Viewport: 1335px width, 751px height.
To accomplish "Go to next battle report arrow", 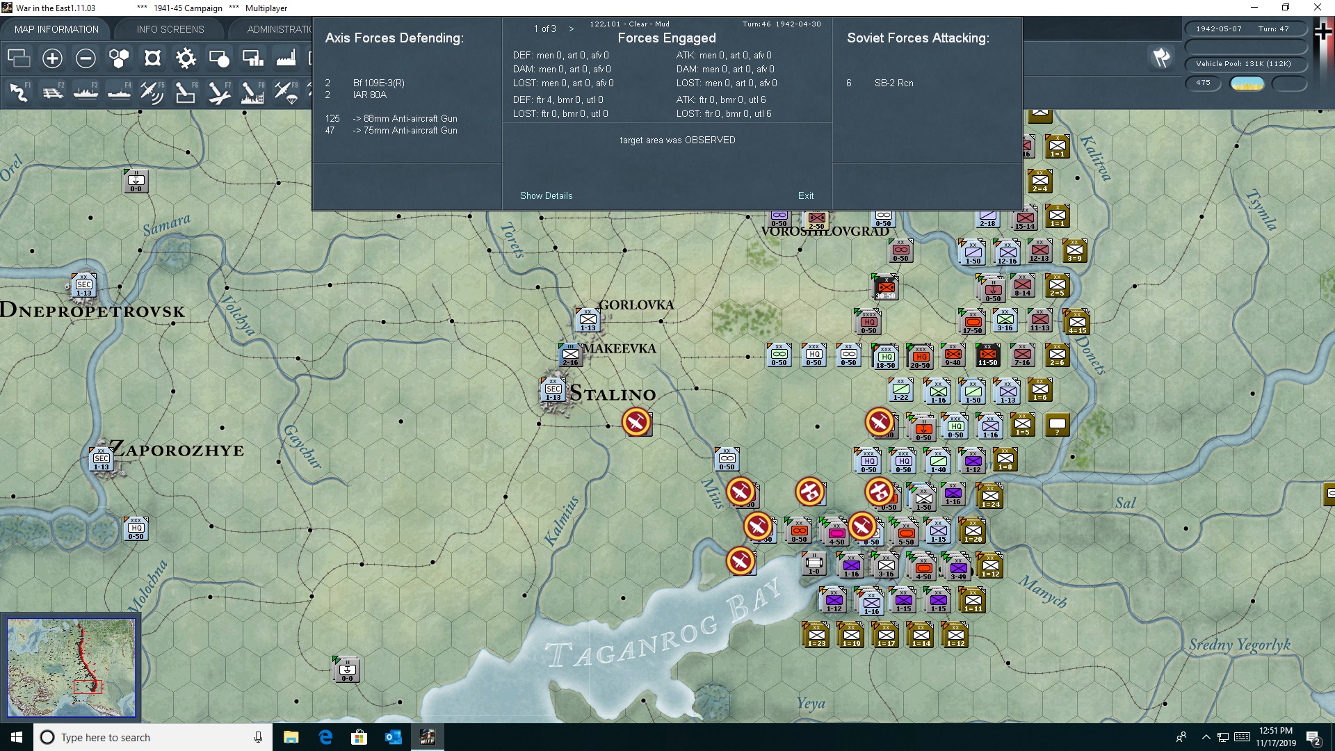I will 572,29.
